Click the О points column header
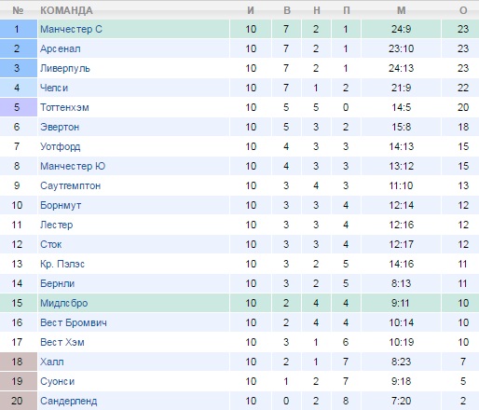This screenshot has height=410, width=479. pyautogui.click(x=463, y=10)
